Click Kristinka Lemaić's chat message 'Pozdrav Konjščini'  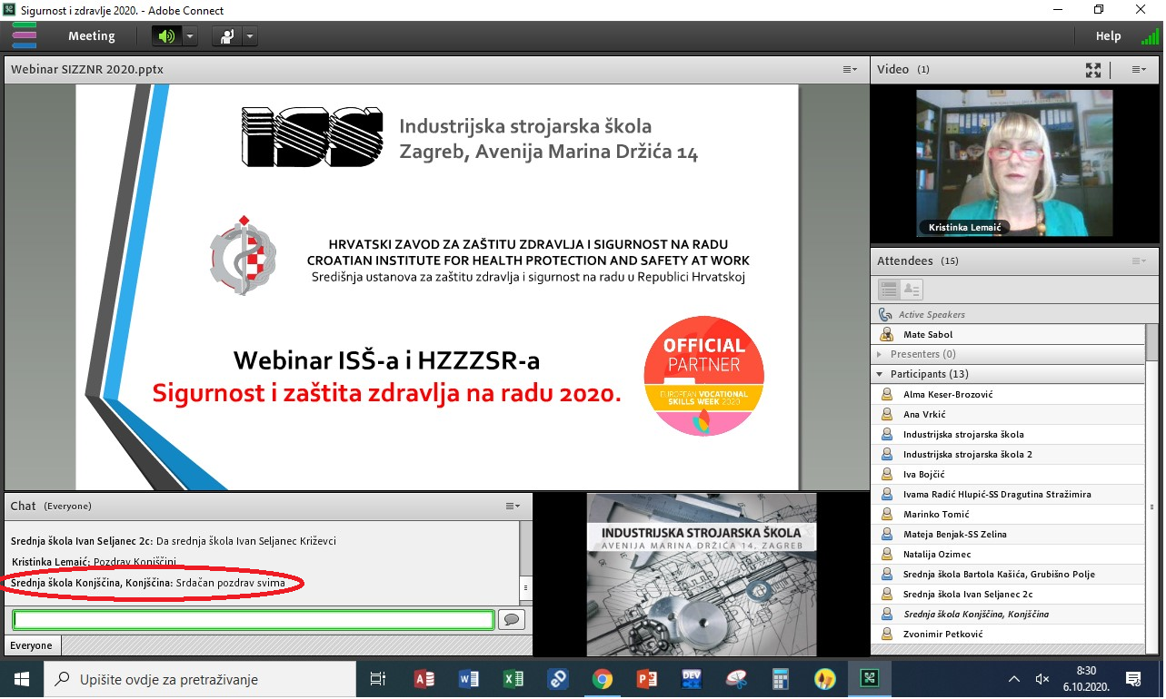[x=94, y=562]
